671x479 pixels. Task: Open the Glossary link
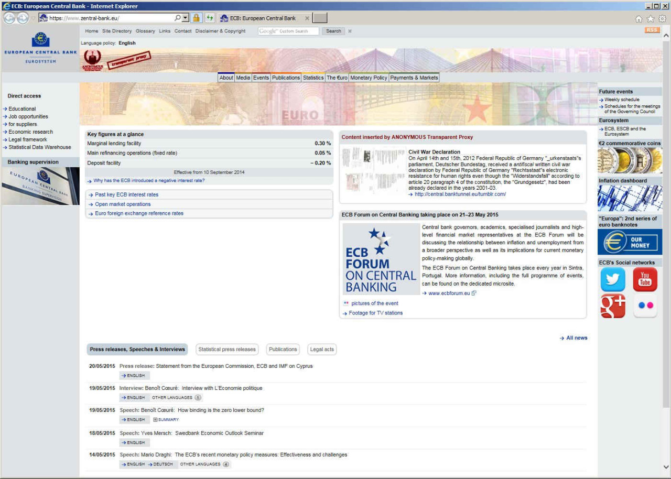pyautogui.click(x=145, y=31)
